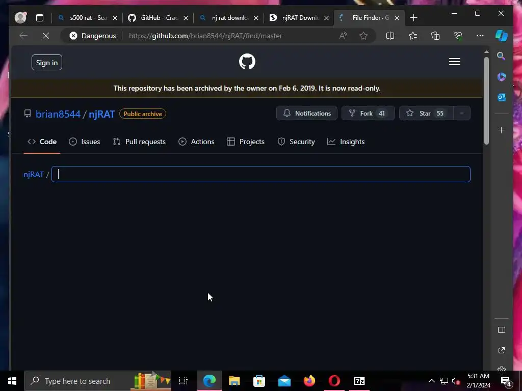Viewport: 522px width, 391px height.
Task: Click the njRAT breadcrumb link
Action: click(x=33, y=175)
